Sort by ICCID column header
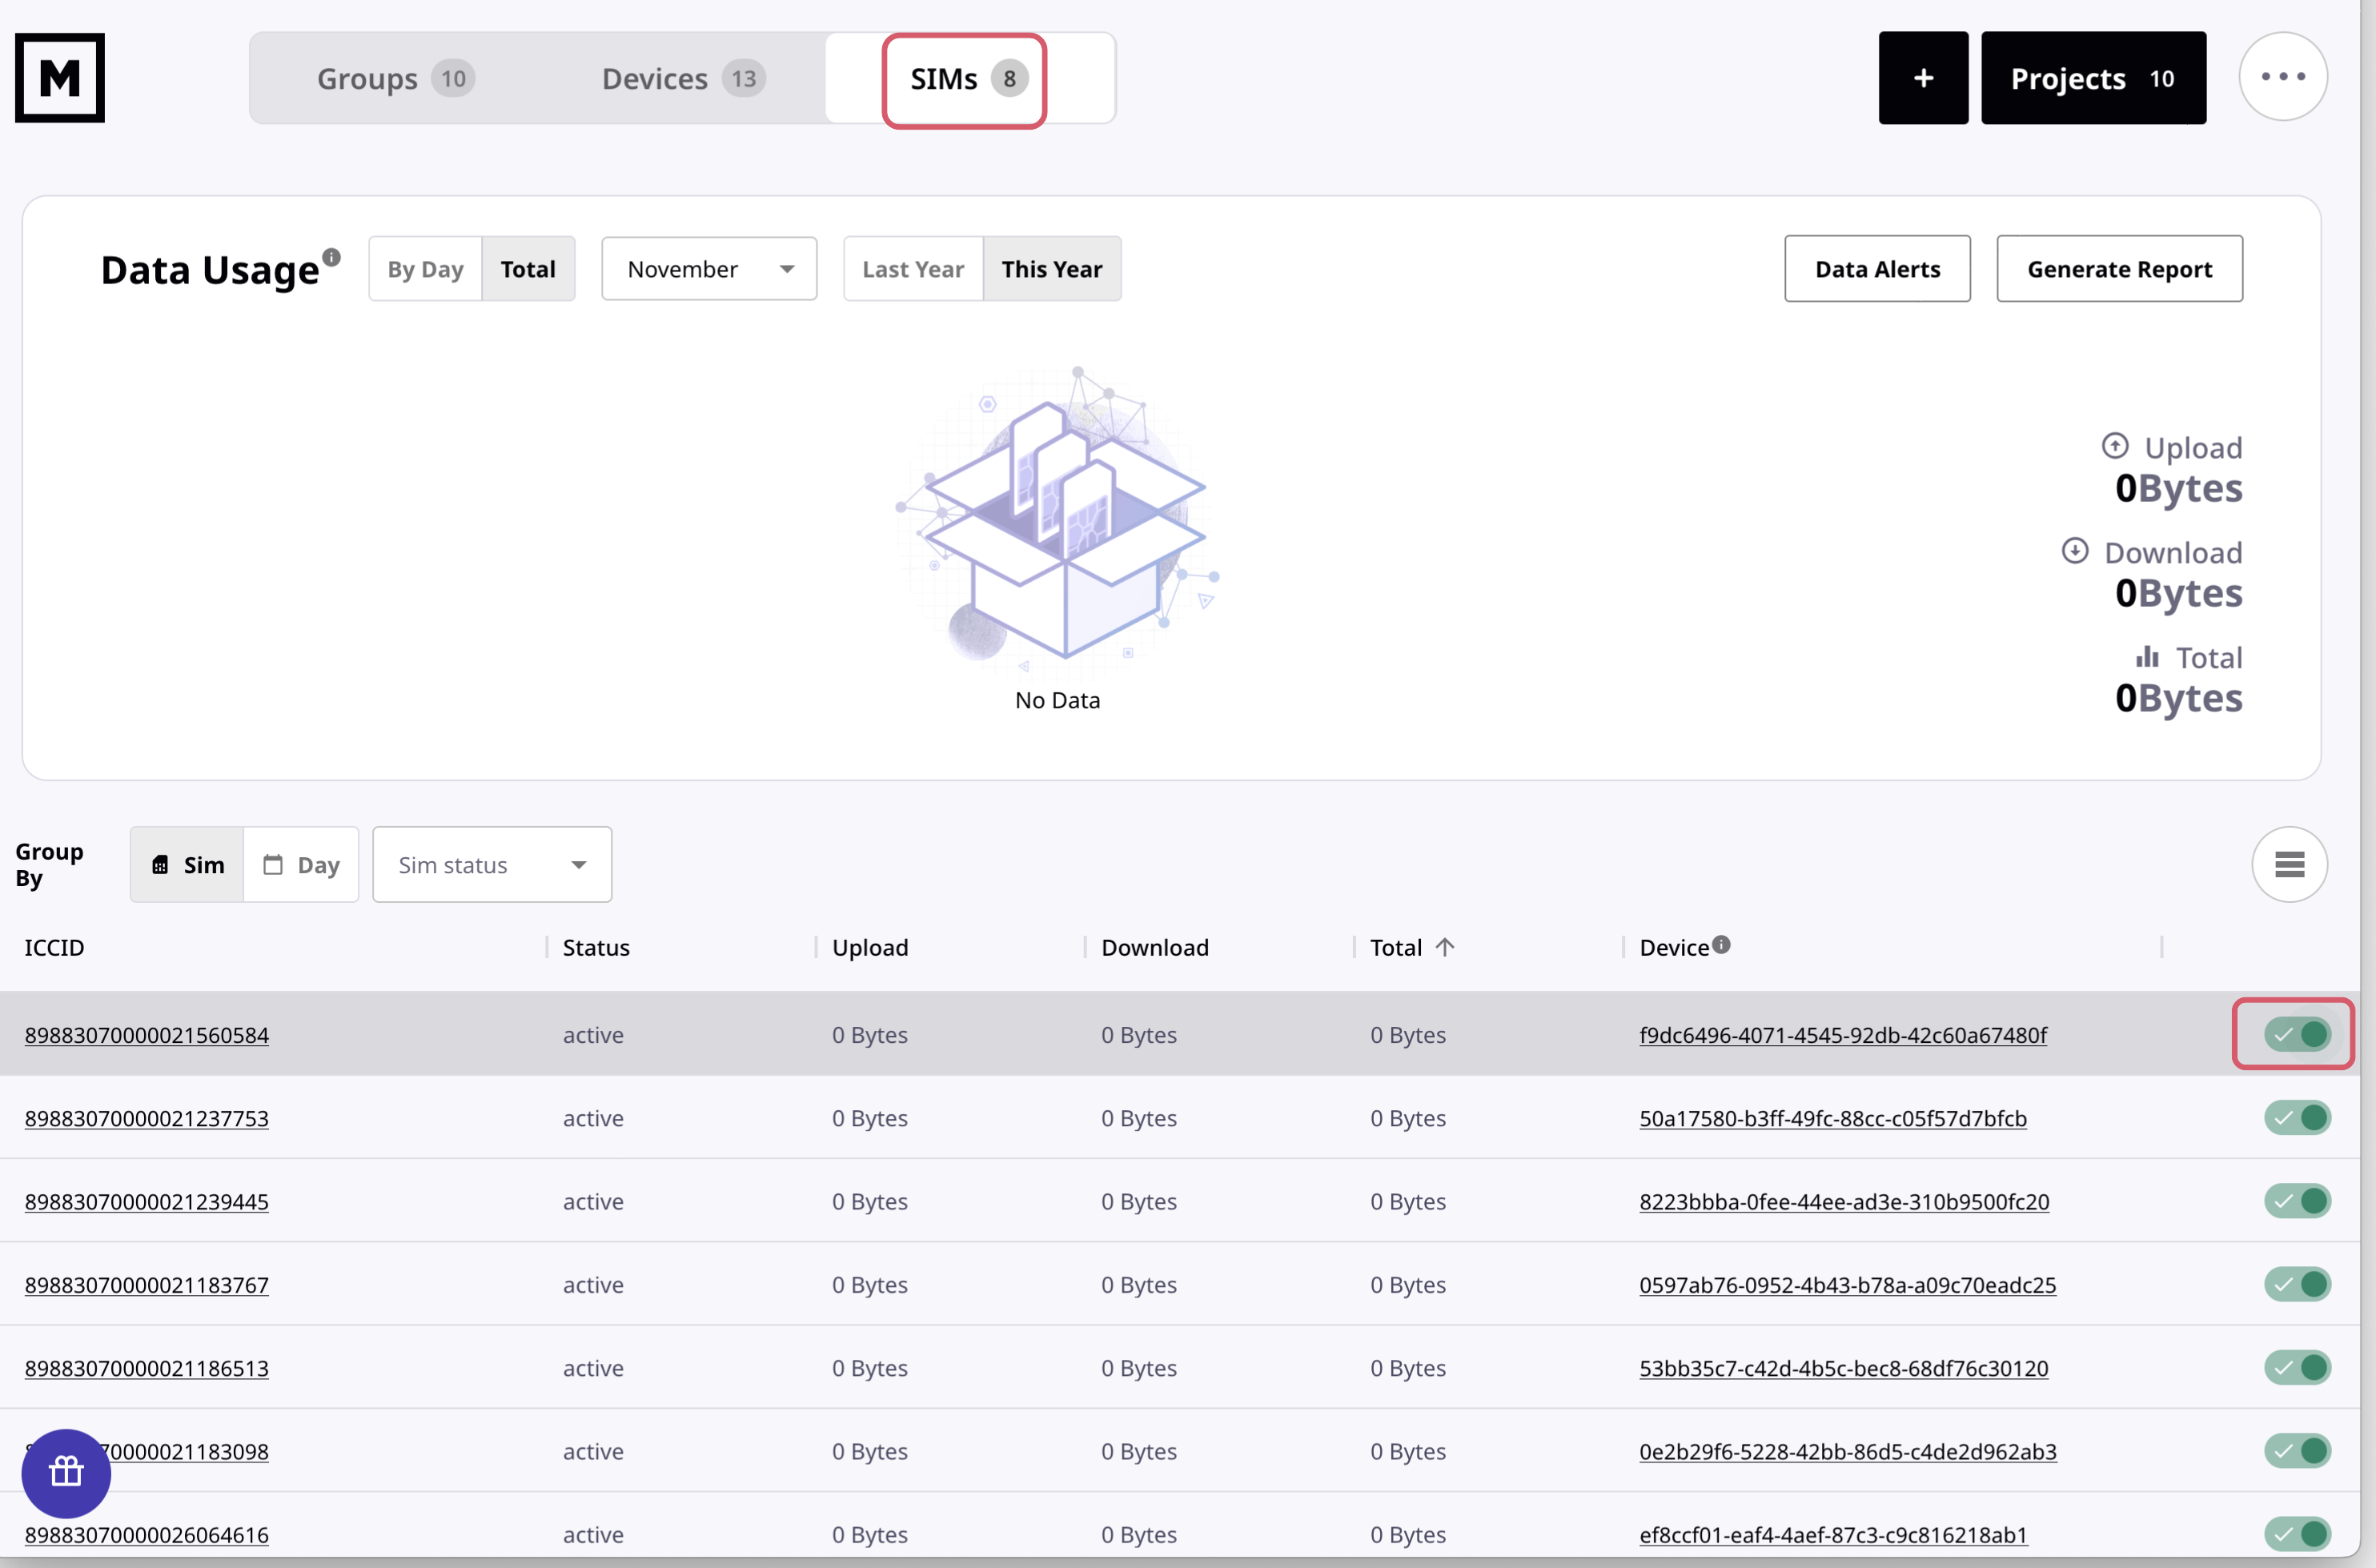The image size is (2376, 1568). pos(55,947)
